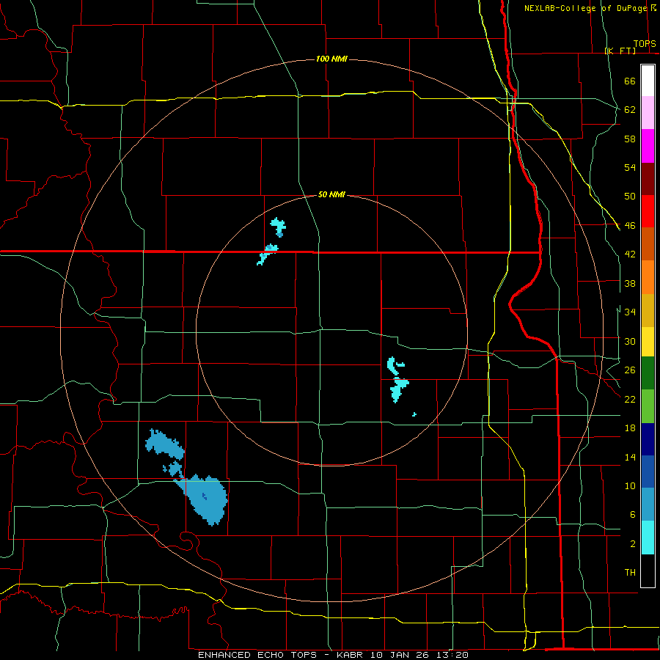Viewport: 660px width, 660px height.
Task: Click the light green 22 legend swatch
Action: pos(648,406)
